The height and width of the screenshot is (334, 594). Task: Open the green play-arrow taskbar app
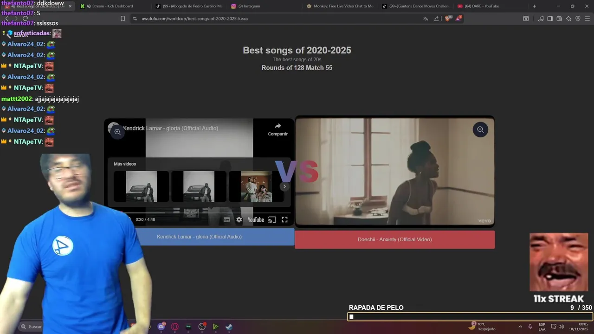[x=215, y=327]
